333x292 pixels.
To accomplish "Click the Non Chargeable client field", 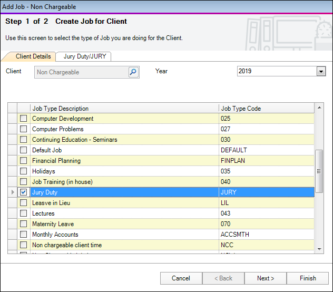I will pyautogui.click(x=81, y=72).
